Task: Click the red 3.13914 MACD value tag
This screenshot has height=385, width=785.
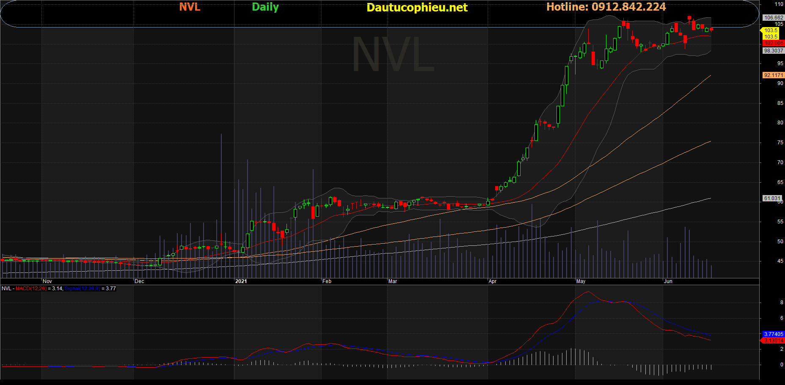Action: [773, 341]
